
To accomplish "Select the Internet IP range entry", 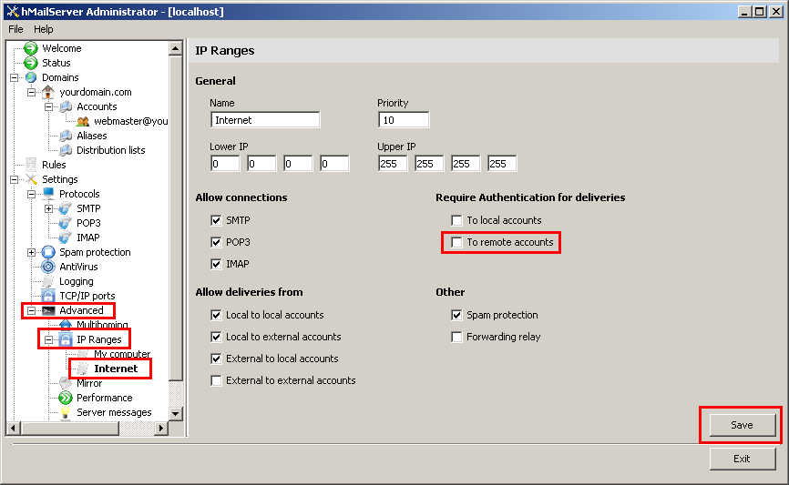I will [116, 369].
